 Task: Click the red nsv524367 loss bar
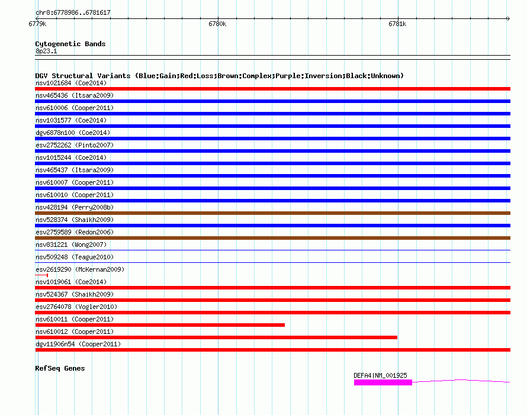272,300
